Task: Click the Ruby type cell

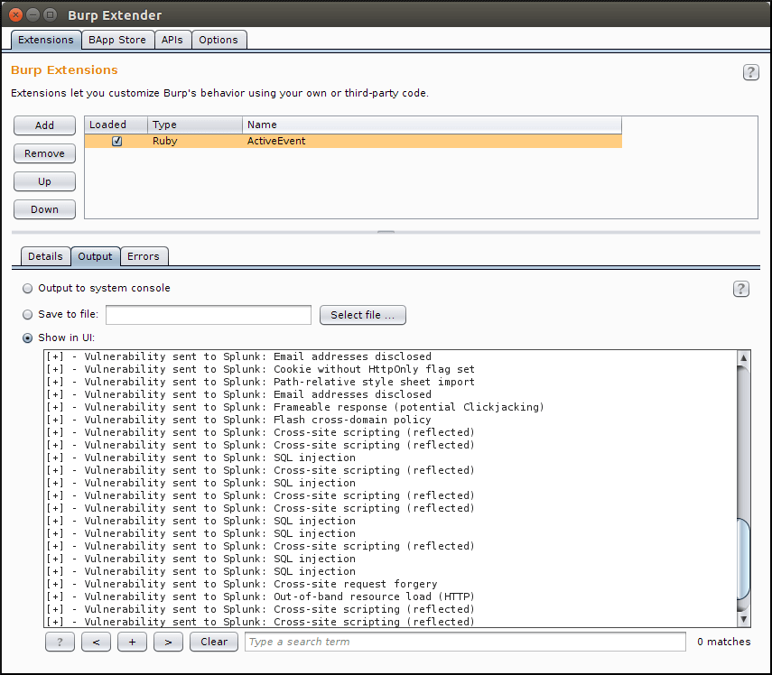Action: (x=165, y=141)
